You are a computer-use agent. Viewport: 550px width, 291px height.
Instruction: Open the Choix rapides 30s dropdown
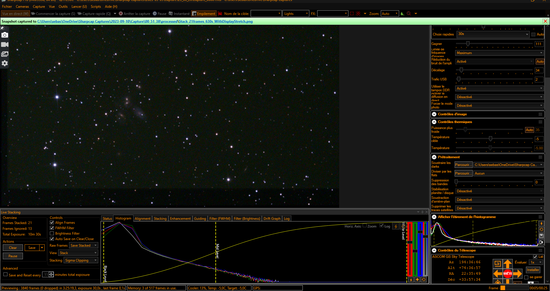pos(493,34)
